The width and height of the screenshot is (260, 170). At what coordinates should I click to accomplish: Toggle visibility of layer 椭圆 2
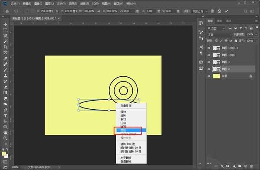click(x=209, y=69)
